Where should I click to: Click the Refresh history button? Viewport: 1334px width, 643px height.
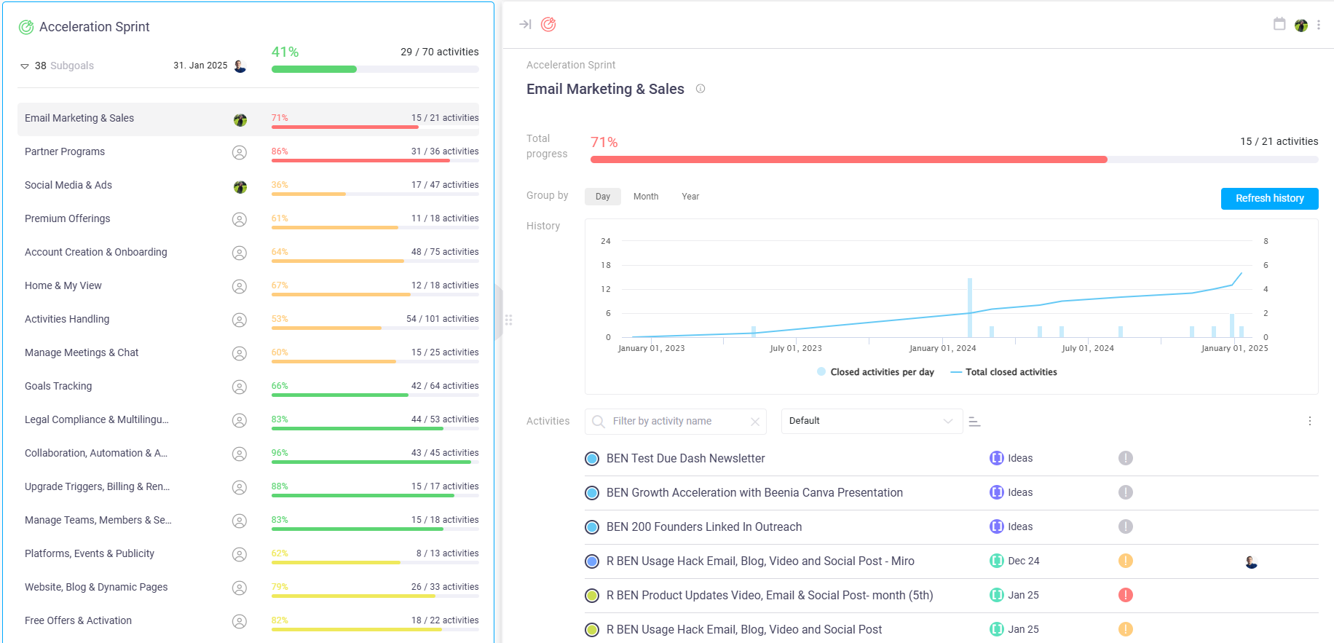(x=1268, y=198)
